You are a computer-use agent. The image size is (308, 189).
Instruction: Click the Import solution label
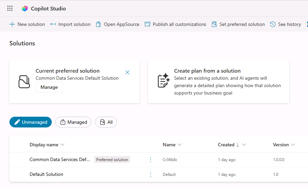coord(74,24)
